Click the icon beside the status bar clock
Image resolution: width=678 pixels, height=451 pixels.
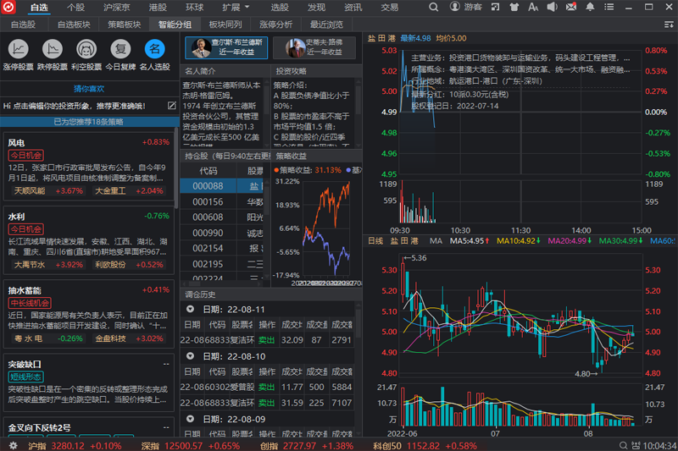coord(635,445)
